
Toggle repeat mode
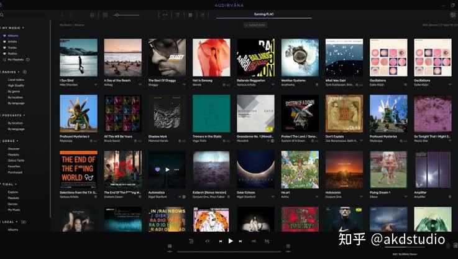coord(267,241)
